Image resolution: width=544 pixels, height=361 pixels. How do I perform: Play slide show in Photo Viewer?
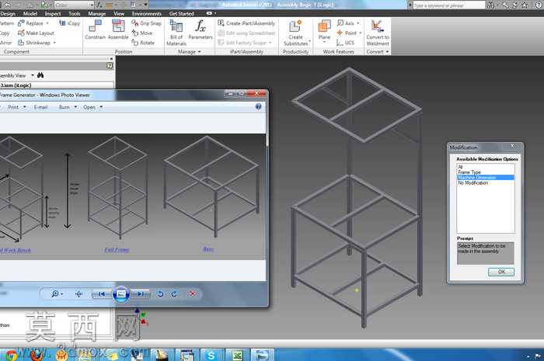120,293
